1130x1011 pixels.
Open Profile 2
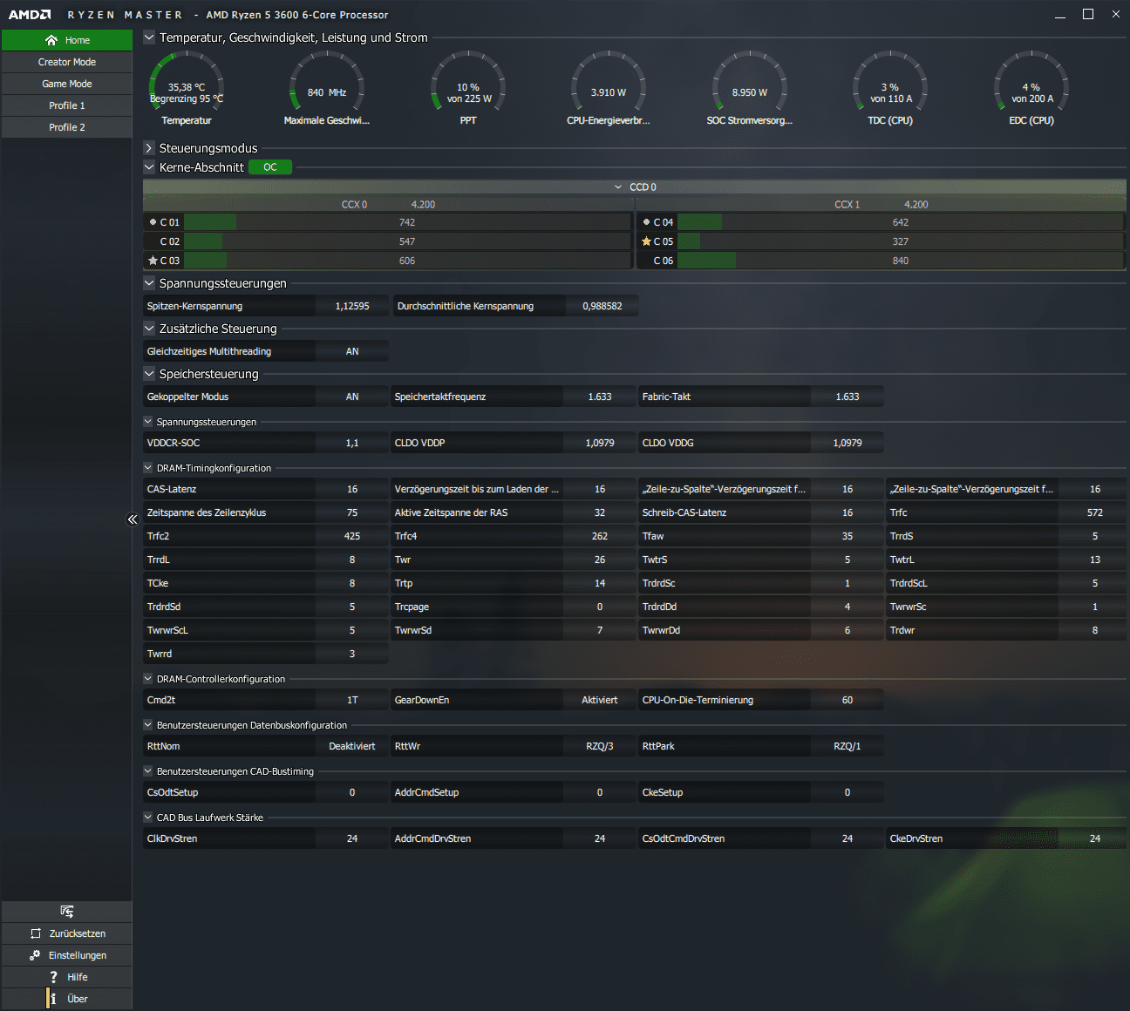coord(67,127)
